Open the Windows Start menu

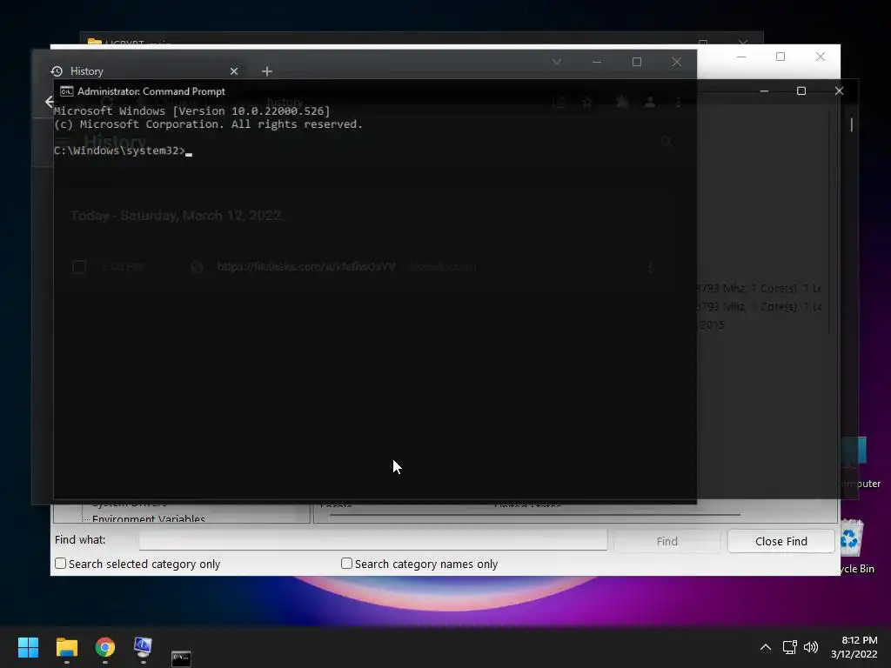pyautogui.click(x=28, y=647)
